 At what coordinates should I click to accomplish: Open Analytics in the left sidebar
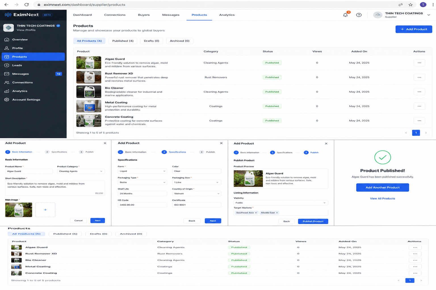(33, 91)
